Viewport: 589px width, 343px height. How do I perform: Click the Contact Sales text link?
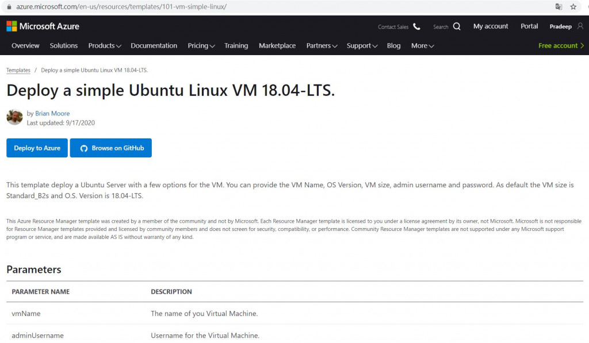393,27
